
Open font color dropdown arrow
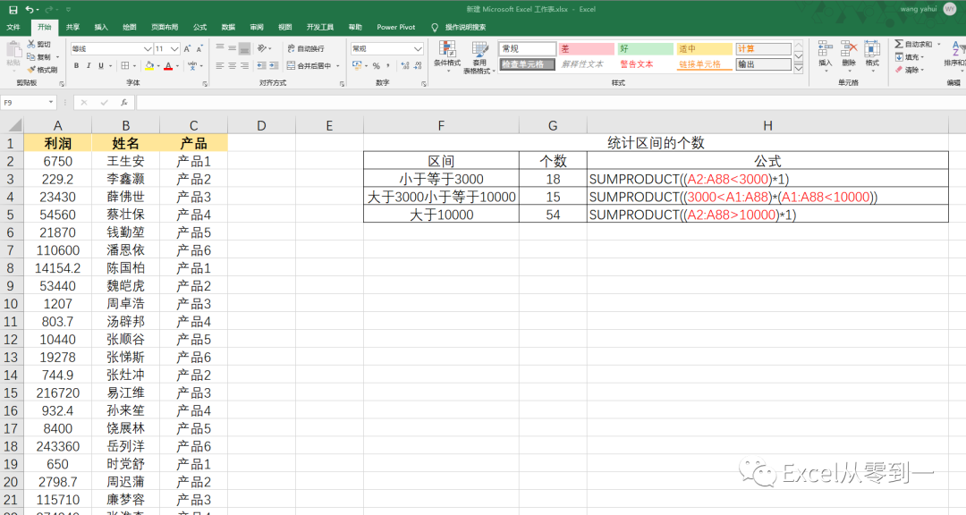177,66
